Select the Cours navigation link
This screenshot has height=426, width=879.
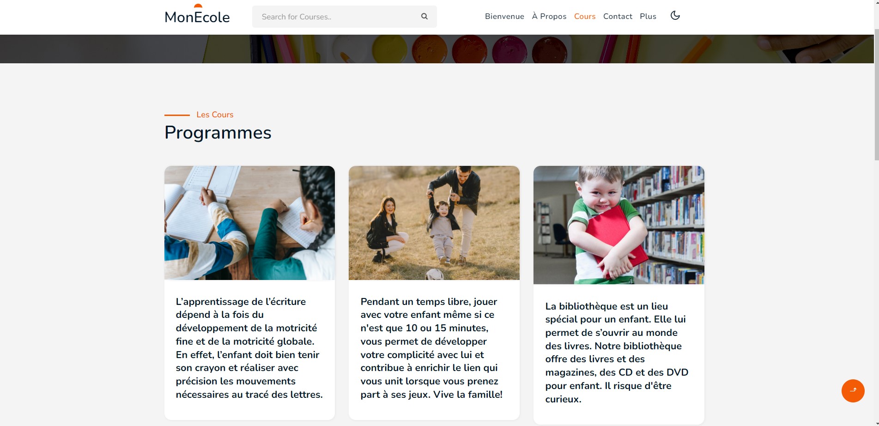click(585, 16)
